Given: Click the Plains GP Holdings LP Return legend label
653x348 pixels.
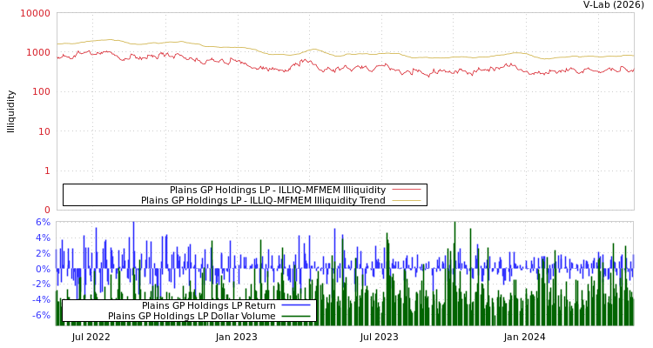Looking at the screenshot, I should point(208,305).
